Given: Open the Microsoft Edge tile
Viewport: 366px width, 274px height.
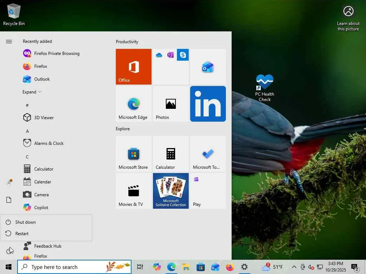Looking at the screenshot, I should coord(134,104).
